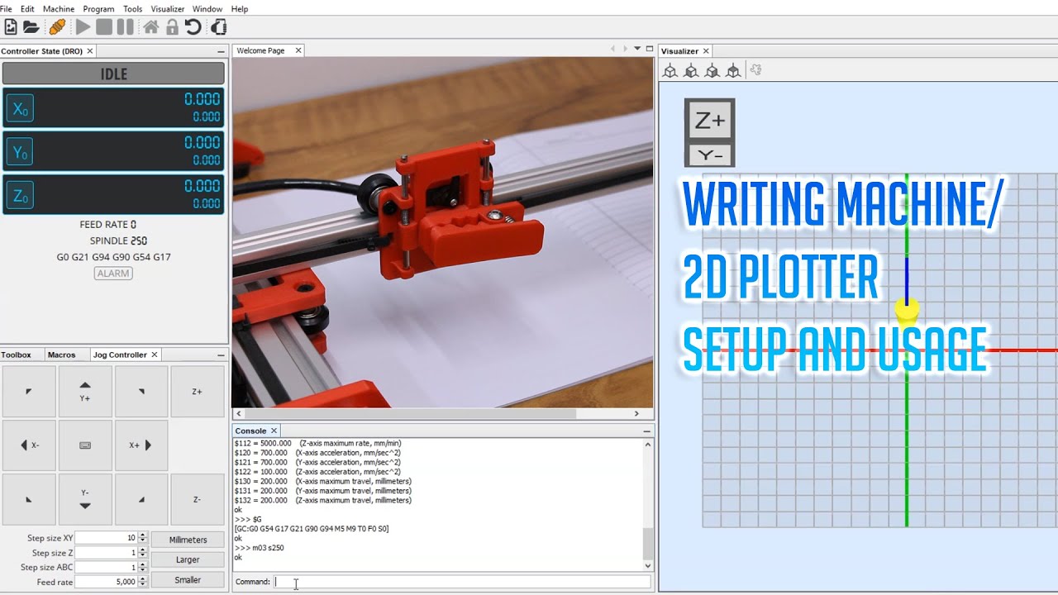Screen dimensions: 1058x595
Task: Zero the Y axis coordinate
Action: point(20,150)
